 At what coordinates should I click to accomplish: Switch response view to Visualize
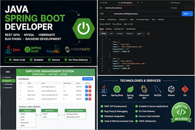(129, 34)
